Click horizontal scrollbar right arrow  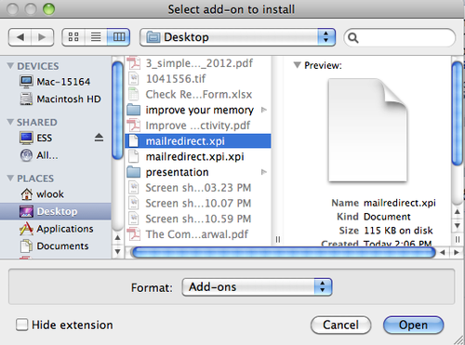[x=457, y=253]
